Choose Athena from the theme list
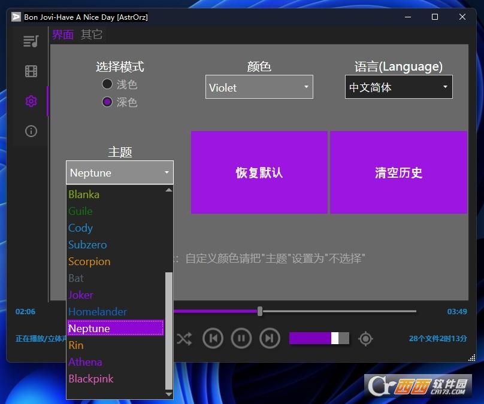 click(x=116, y=362)
